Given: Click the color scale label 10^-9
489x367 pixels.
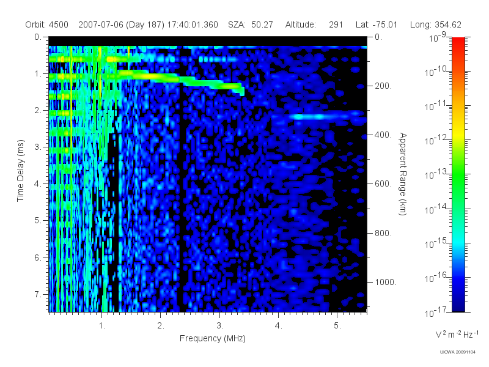Looking at the screenshot, I should tap(438, 37).
